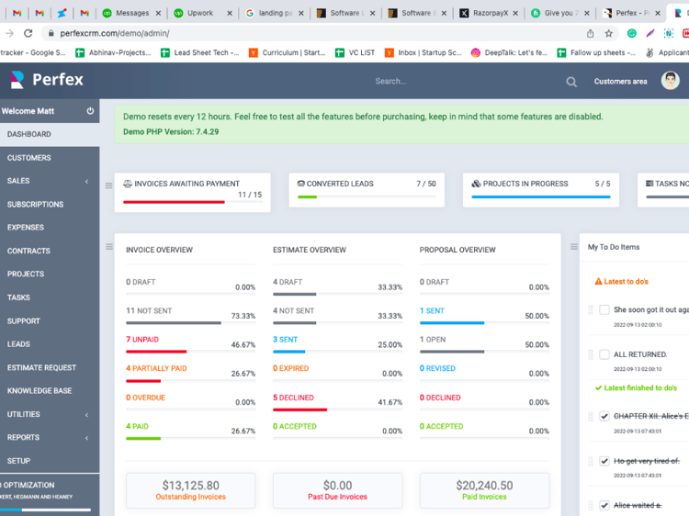
Task: Check the 'She soon got it out' to-do
Action: pos(604,309)
